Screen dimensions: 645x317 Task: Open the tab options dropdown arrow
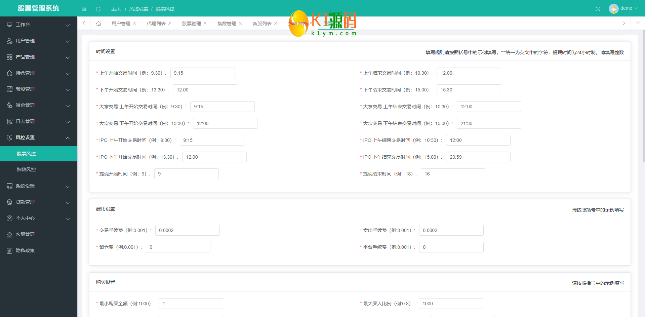pos(638,23)
